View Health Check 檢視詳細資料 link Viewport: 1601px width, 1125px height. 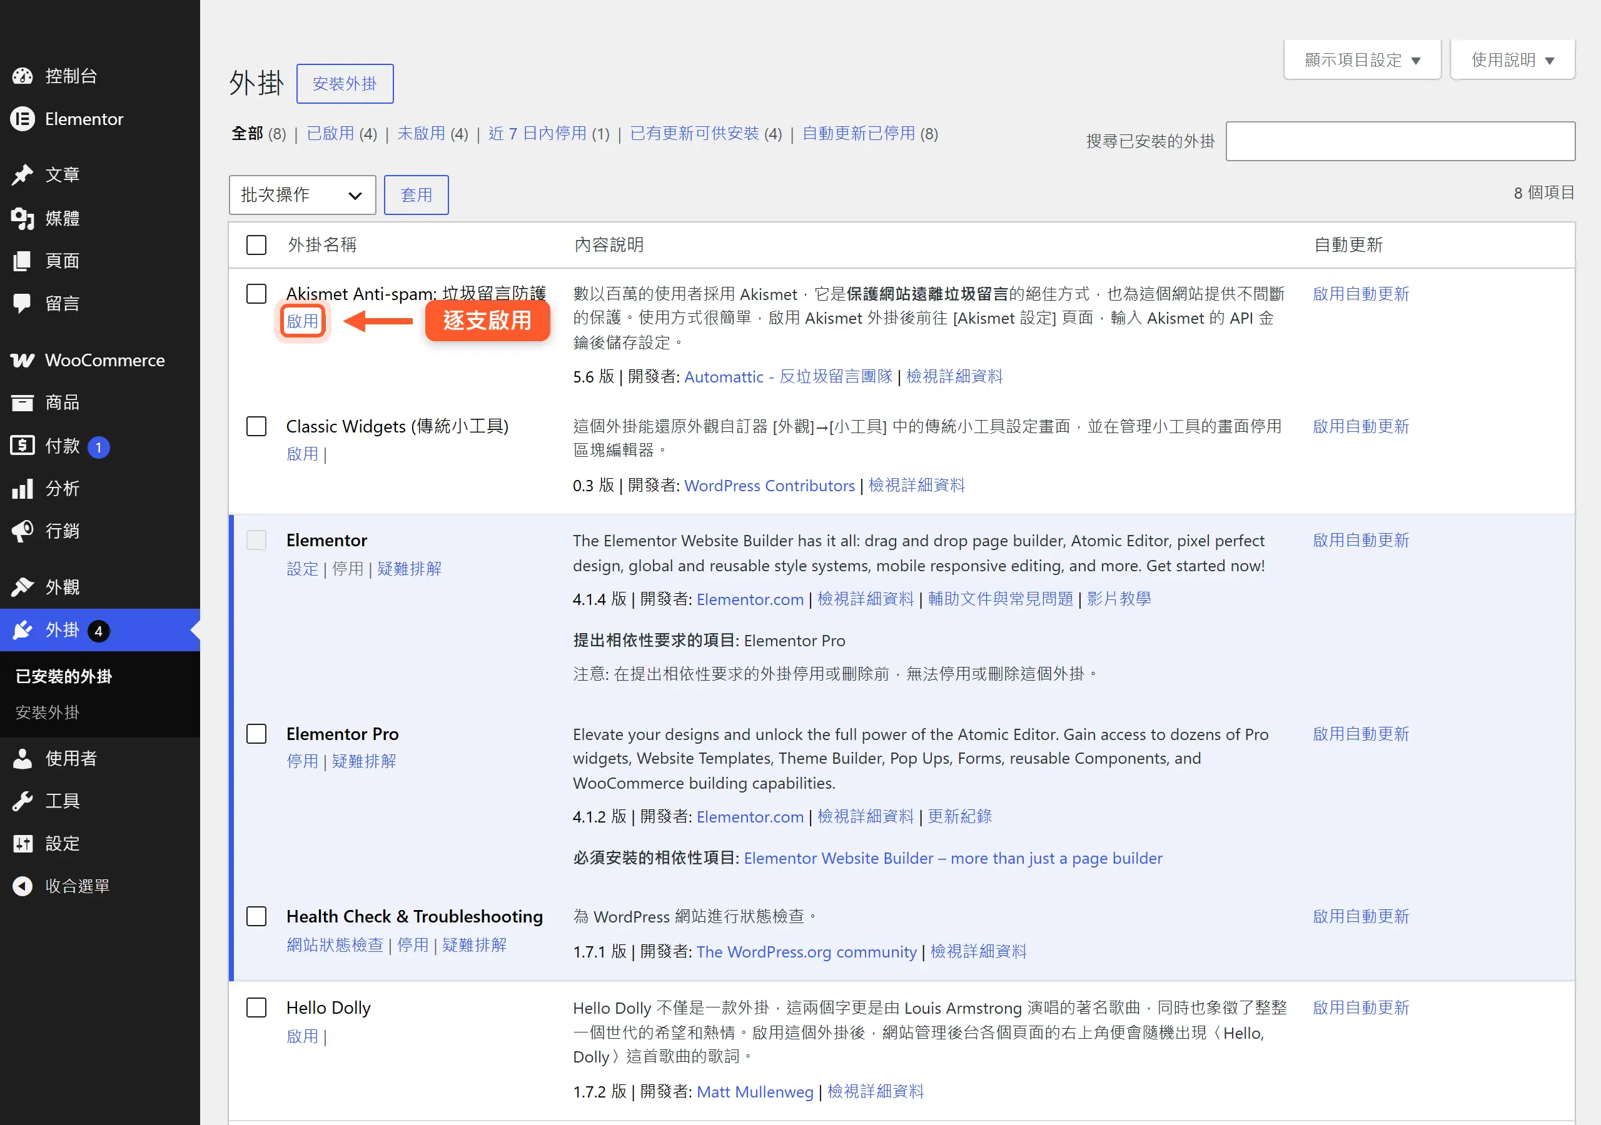coord(977,951)
